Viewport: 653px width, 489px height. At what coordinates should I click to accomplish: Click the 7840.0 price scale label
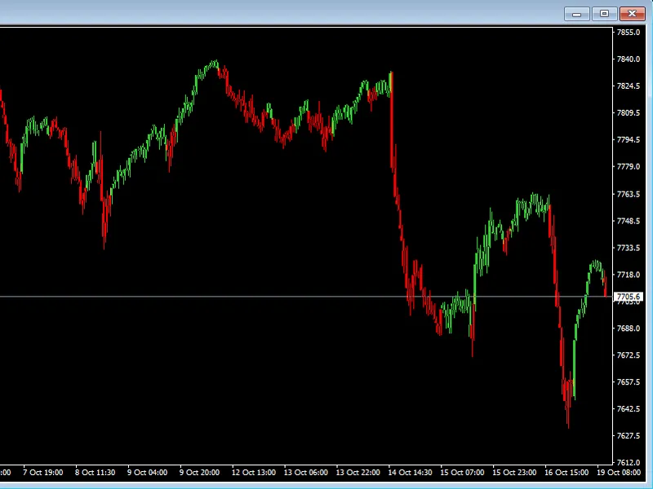[x=628, y=59]
